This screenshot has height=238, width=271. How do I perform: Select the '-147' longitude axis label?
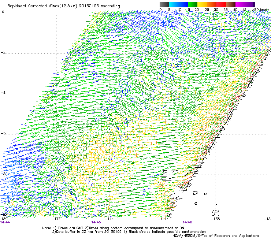point(56,219)
